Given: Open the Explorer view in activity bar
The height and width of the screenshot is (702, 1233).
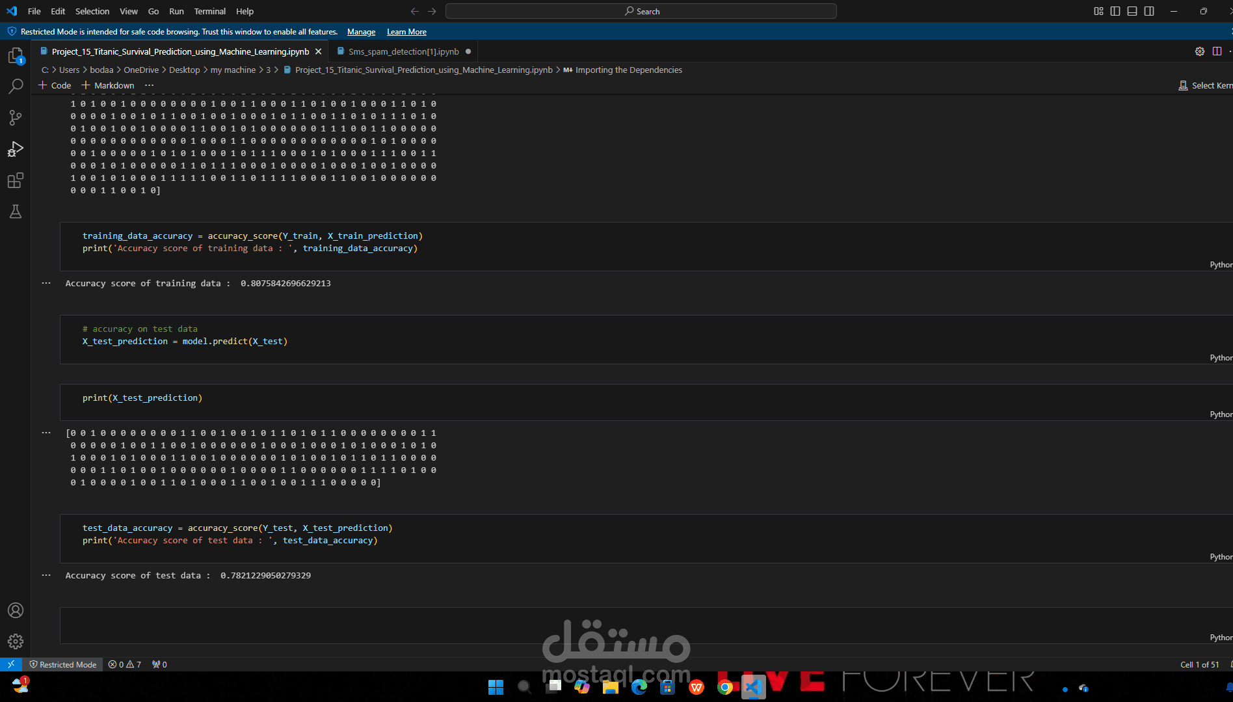Looking at the screenshot, I should coord(16,56).
